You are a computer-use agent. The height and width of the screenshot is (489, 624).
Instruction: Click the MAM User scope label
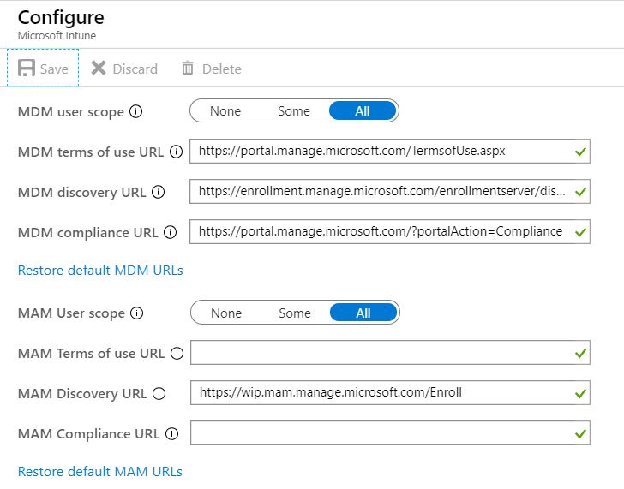tap(71, 313)
